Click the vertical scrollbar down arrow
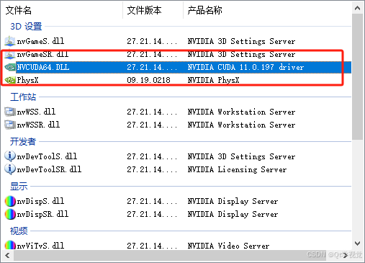Screen dimensions: 365x263 point(357,244)
